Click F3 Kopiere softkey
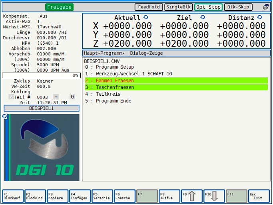 click(58, 196)
